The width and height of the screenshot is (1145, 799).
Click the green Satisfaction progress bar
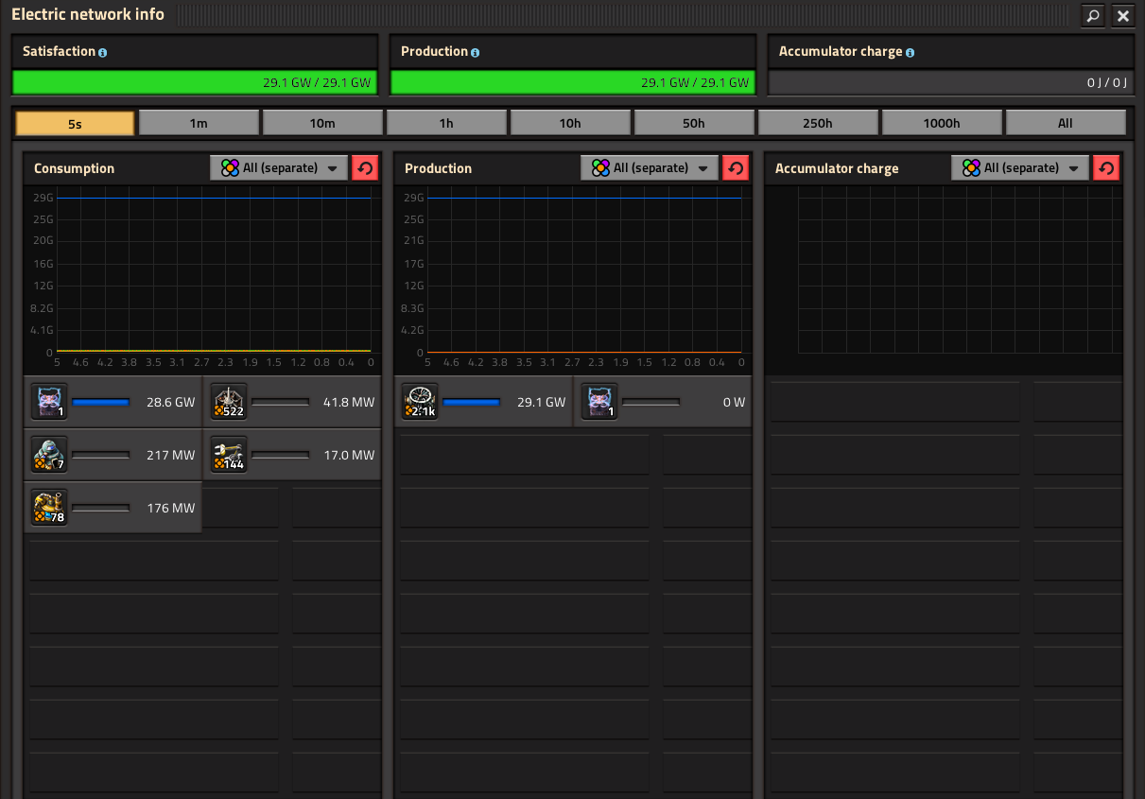pos(195,82)
